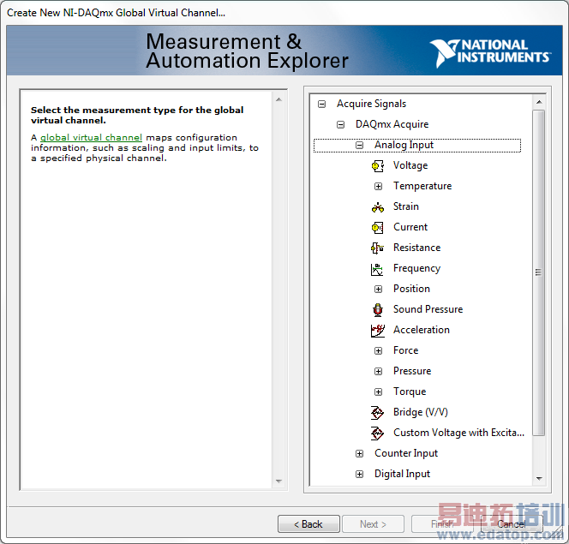Click the Back button

pyautogui.click(x=308, y=524)
